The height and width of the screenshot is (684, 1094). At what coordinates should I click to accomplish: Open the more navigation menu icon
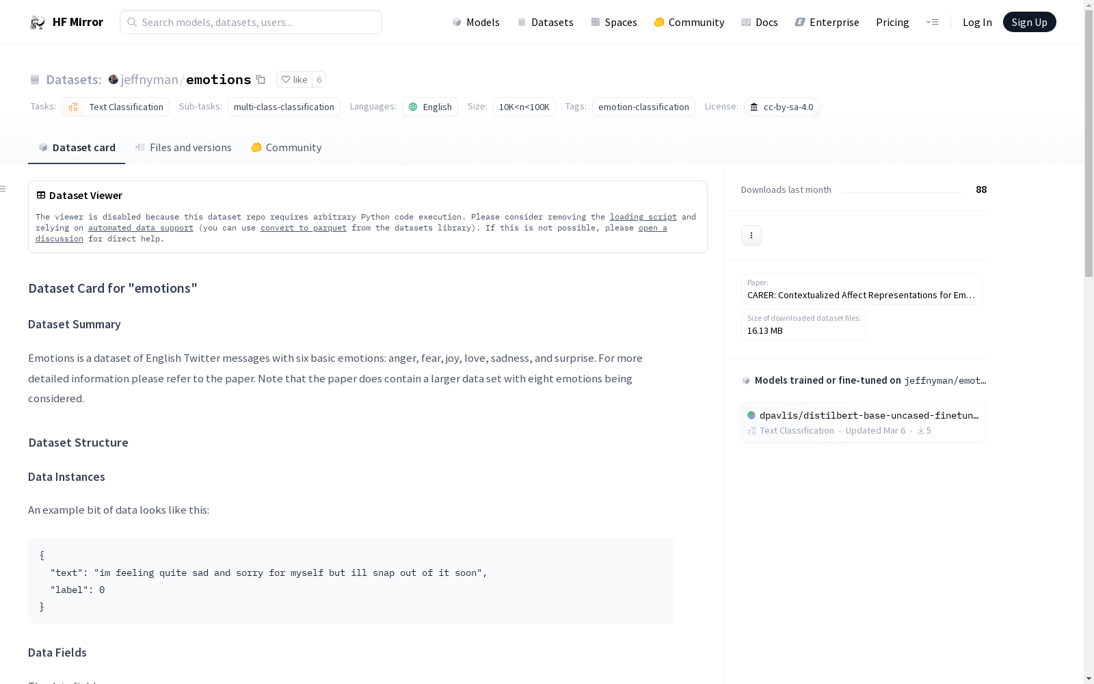(932, 22)
